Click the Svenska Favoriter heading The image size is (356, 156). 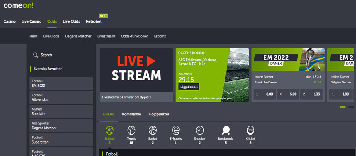tap(47, 69)
